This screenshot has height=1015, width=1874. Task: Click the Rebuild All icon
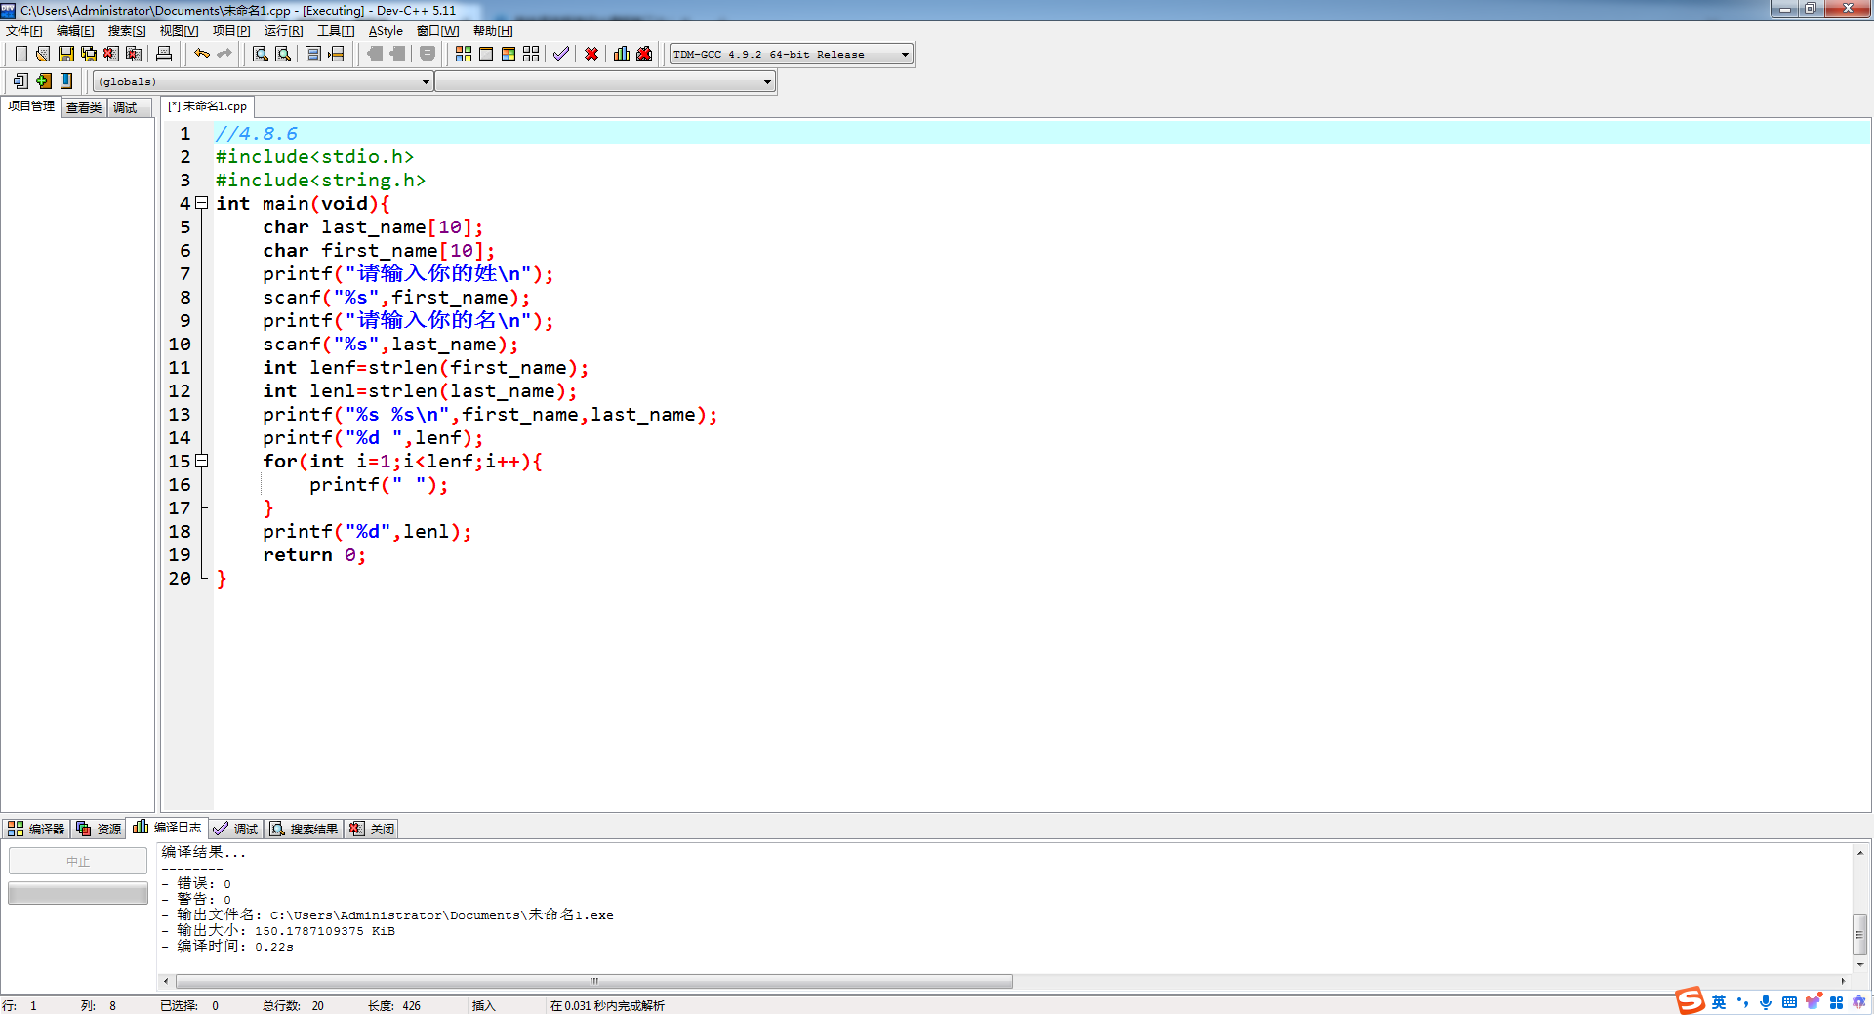531,54
